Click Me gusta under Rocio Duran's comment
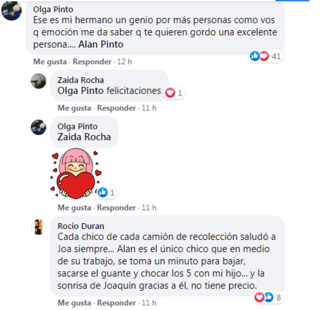Screen dimensions: 323x310 (74, 303)
